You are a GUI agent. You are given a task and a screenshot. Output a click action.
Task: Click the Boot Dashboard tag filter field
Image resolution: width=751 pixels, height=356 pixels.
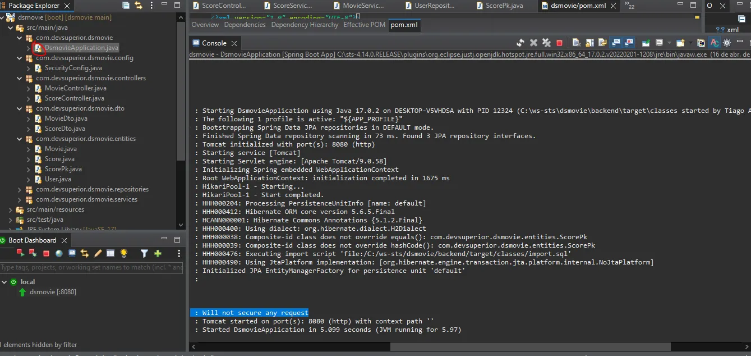click(91, 268)
